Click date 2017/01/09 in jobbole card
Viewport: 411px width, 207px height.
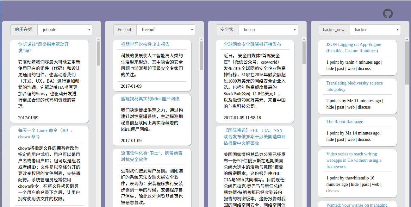click(28, 118)
